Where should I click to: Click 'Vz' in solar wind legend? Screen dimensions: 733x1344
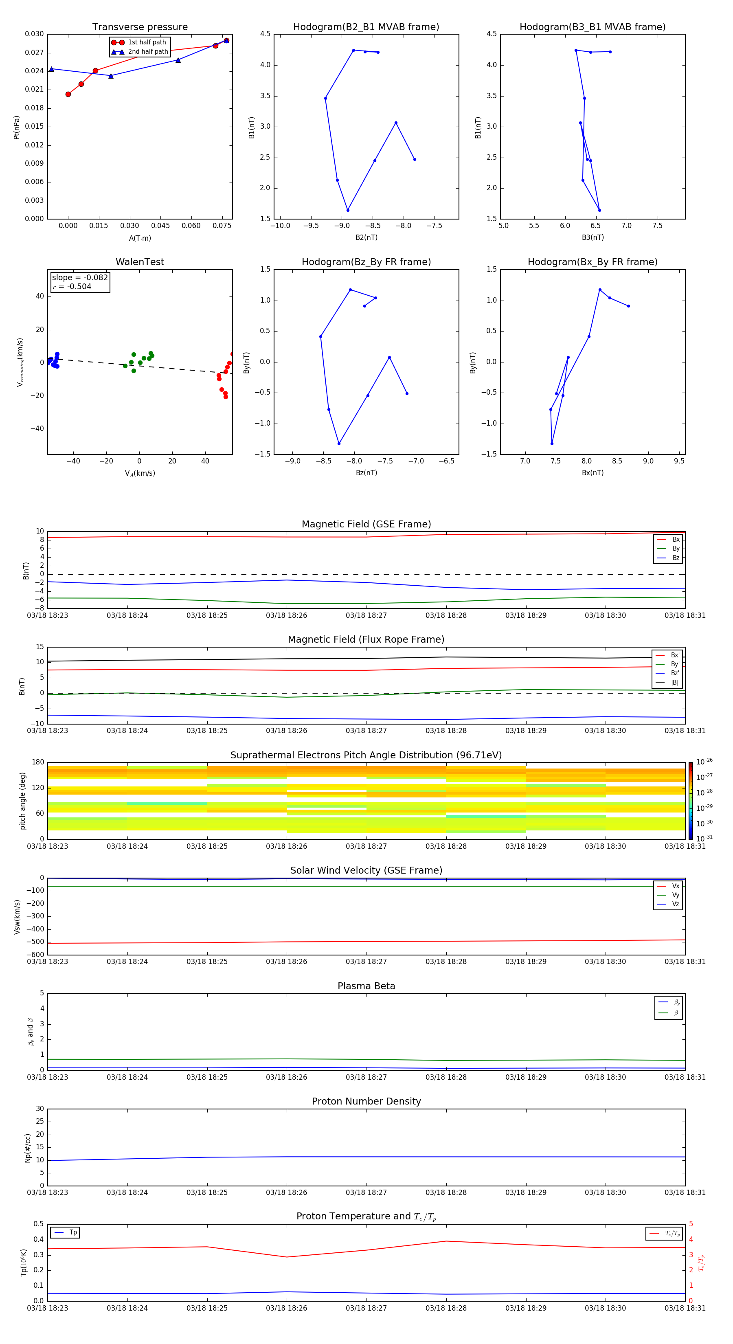click(668, 904)
